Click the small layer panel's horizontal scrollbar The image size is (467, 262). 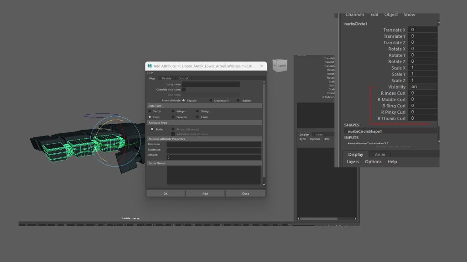(319, 219)
